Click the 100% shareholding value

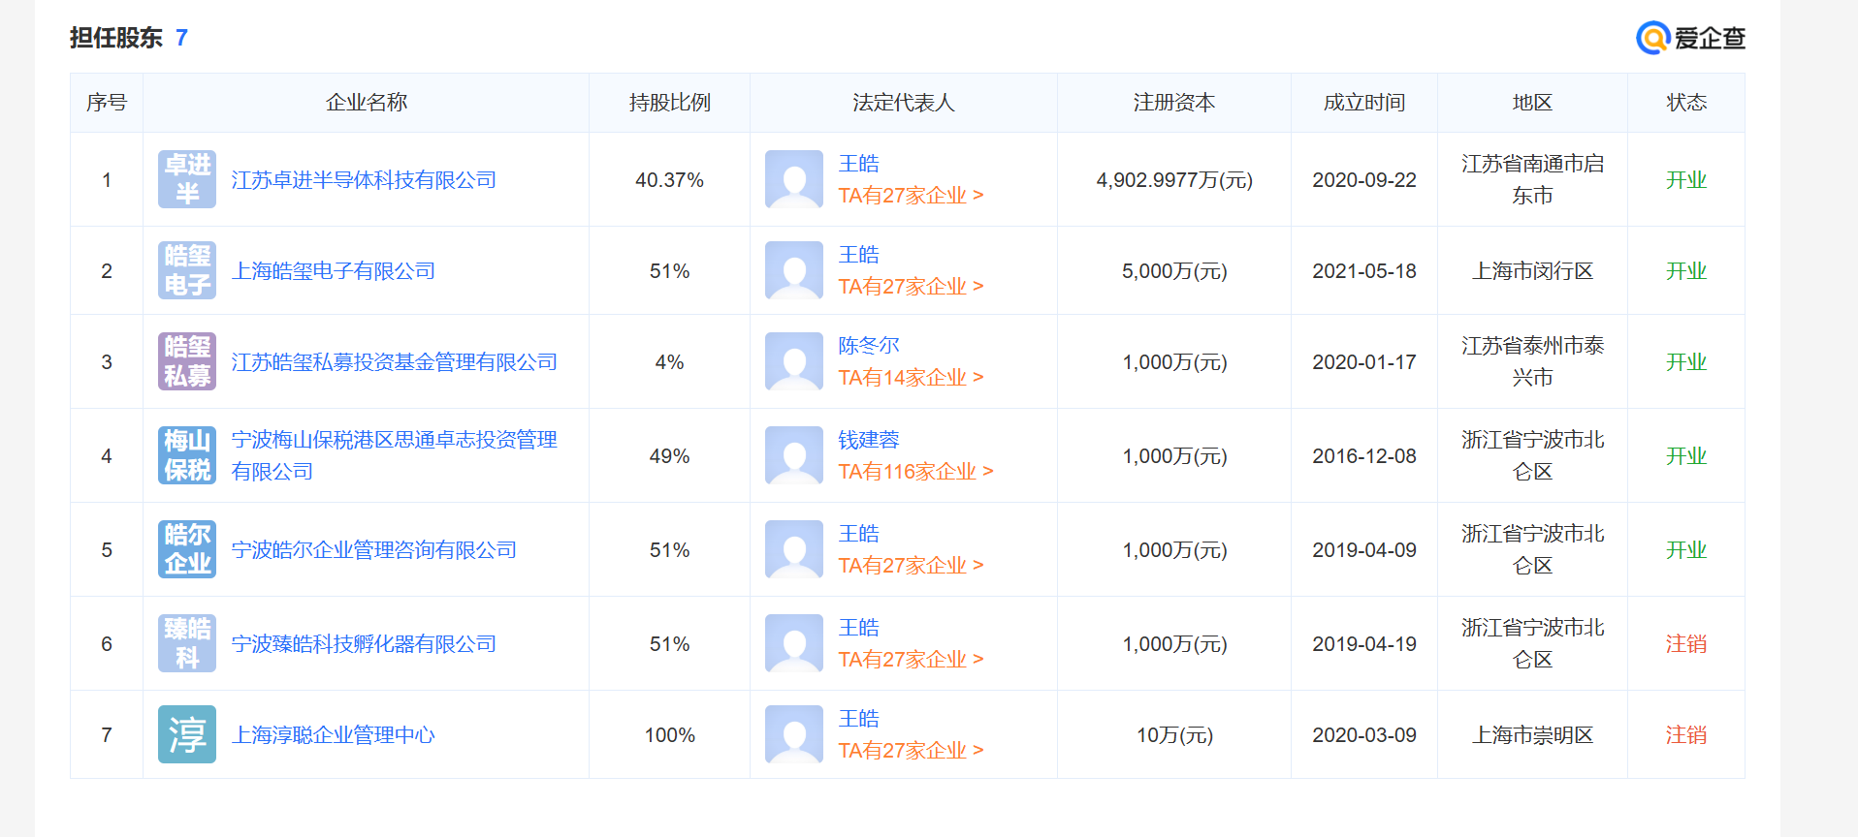[669, 735]
